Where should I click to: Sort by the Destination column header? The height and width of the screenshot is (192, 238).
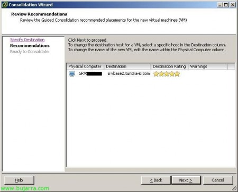(127, 66)
